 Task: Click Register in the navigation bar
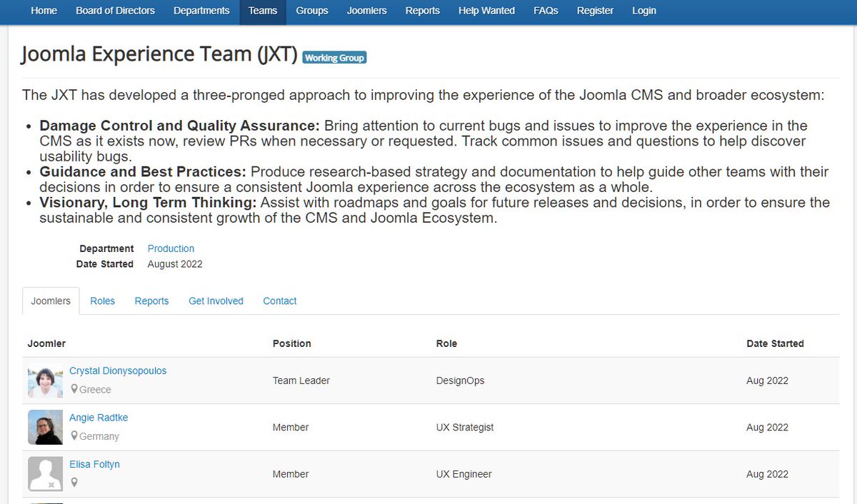(x=595, y=11)
